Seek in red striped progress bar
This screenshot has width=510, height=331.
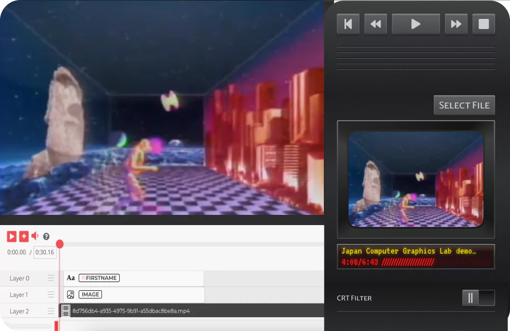pyautogui.click(x=437, y=262)
